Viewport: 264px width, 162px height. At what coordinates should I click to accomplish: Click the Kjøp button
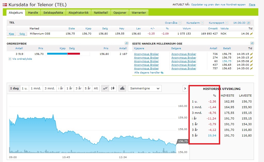click(x=11, y=34)
